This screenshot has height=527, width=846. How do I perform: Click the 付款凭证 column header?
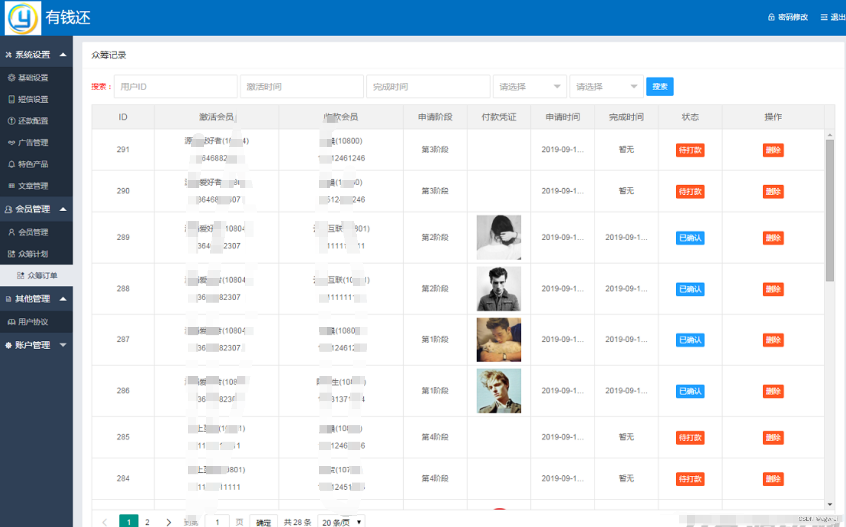(x=499, y=117)
